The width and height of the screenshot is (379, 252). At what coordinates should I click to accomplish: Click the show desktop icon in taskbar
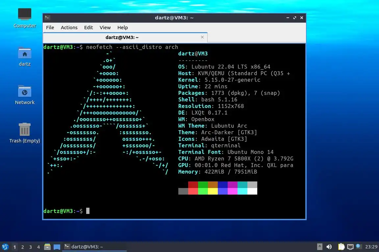[x=57, y=247]
